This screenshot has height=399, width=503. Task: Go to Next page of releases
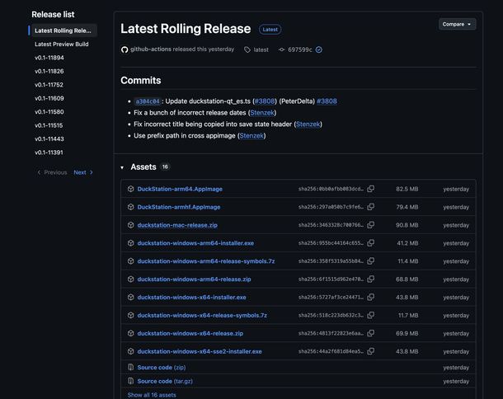point(82,172)
